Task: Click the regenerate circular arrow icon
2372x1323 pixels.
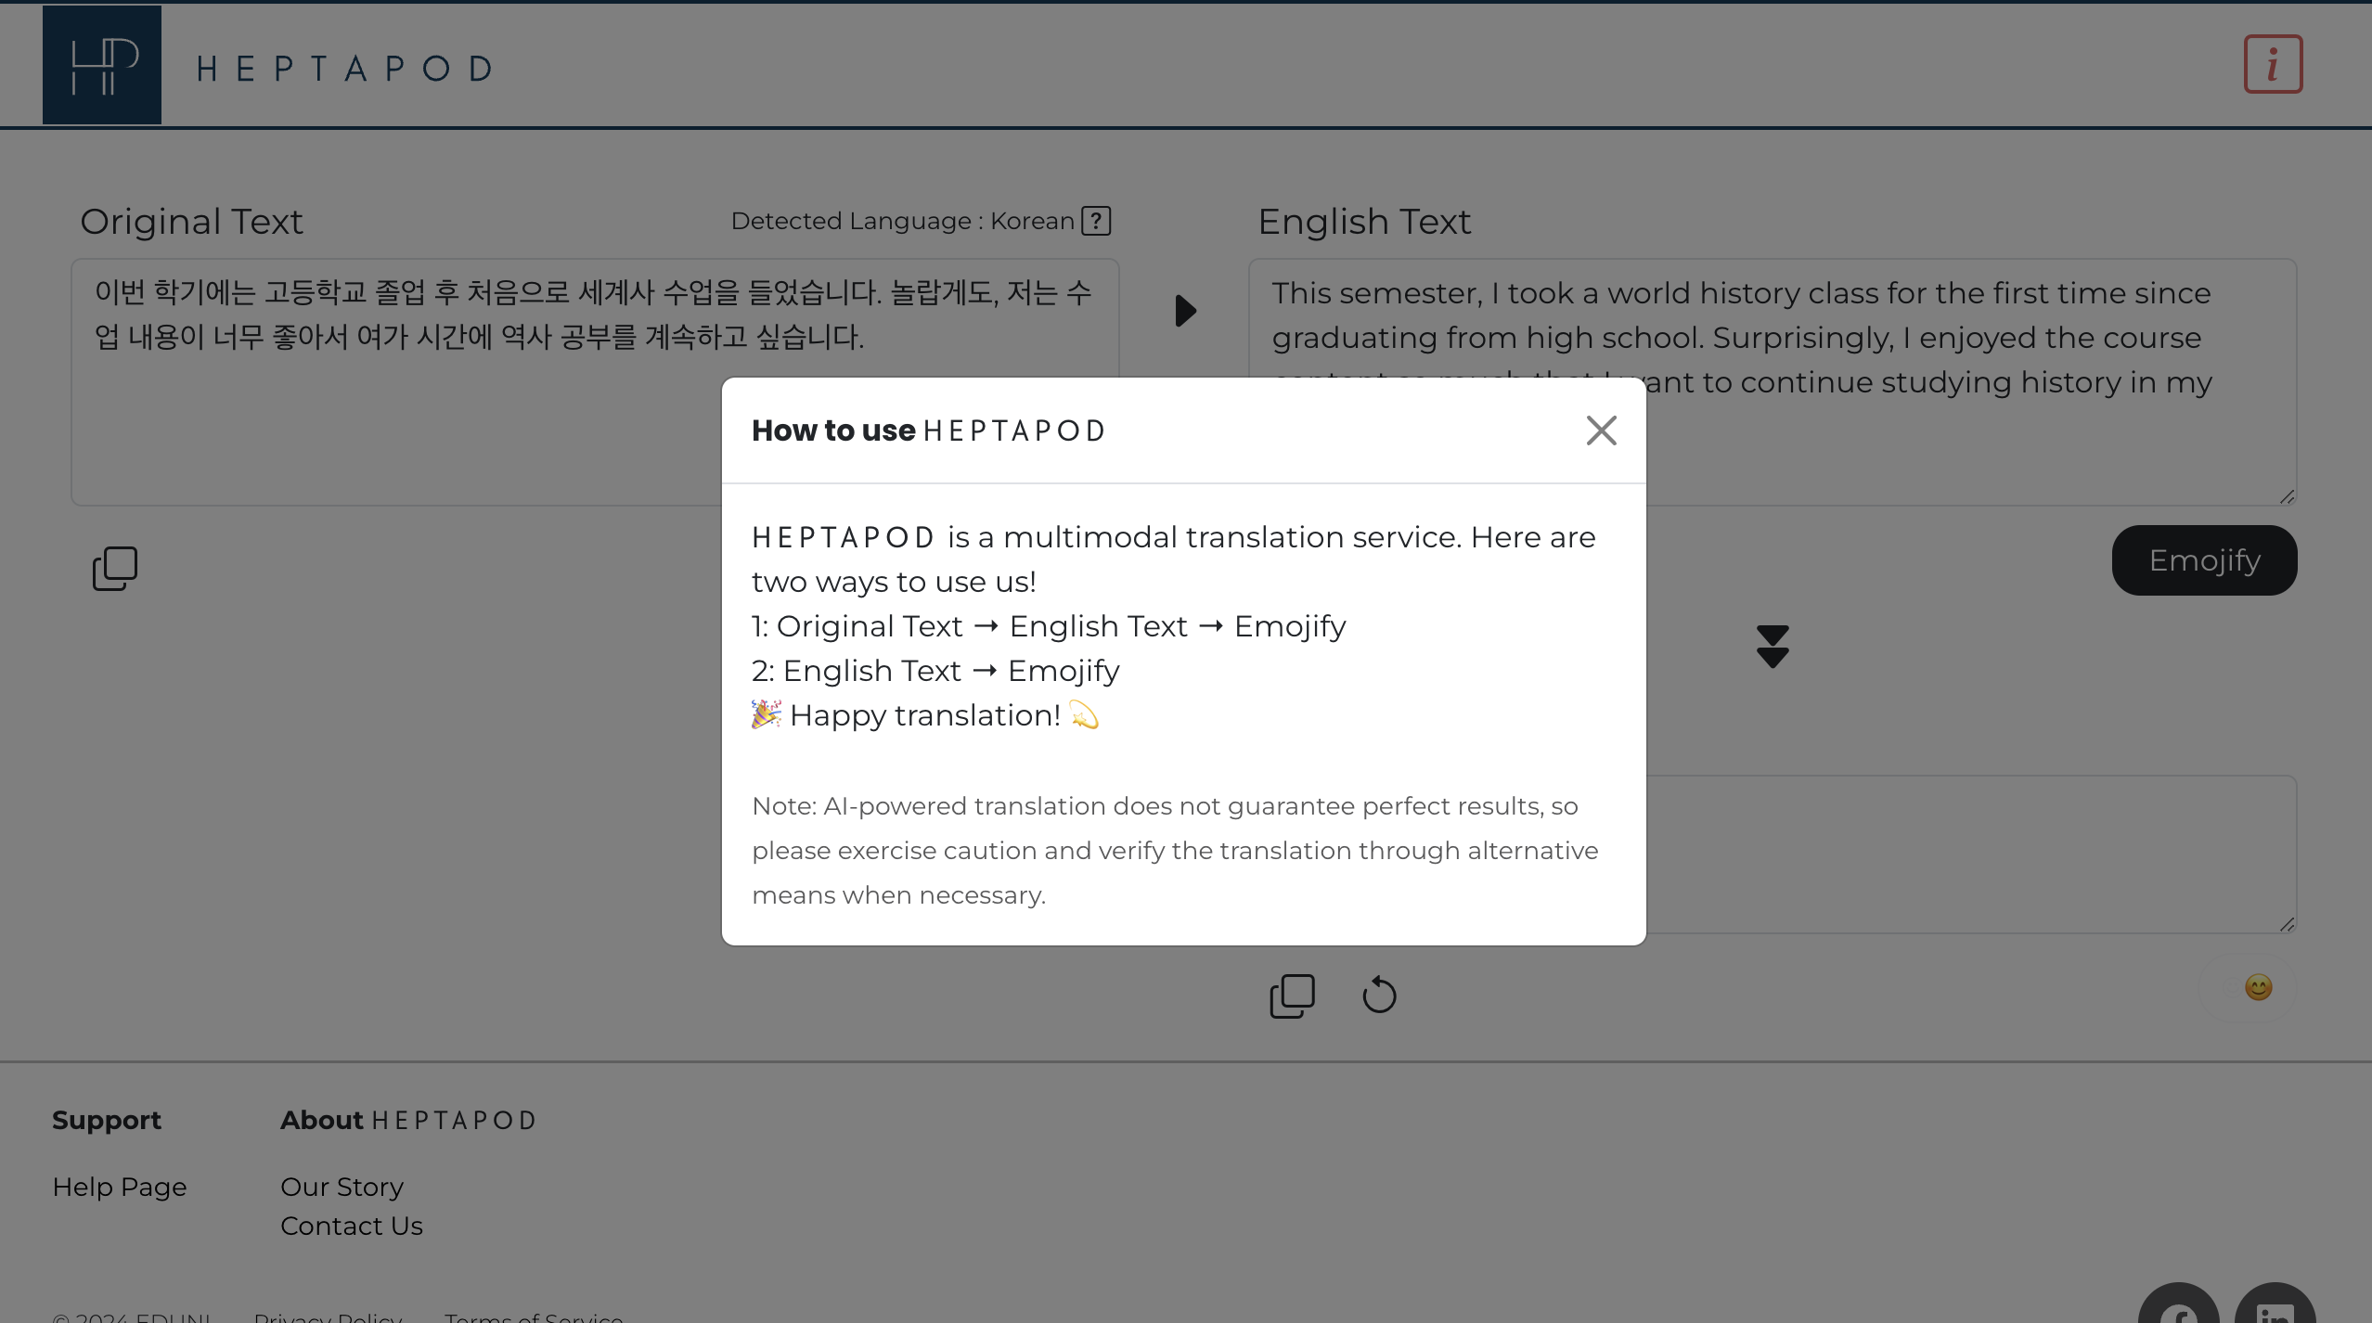Action: (x=1379, y=995)
